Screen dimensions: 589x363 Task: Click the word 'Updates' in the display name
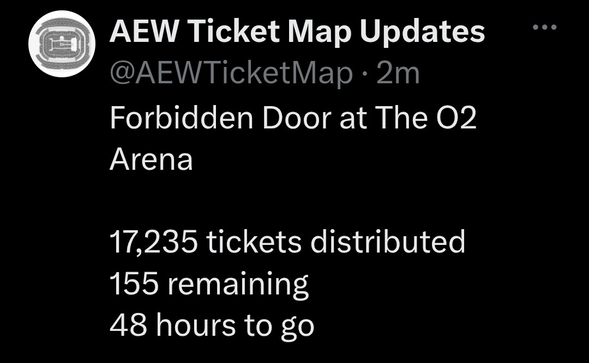coord(422,32)
